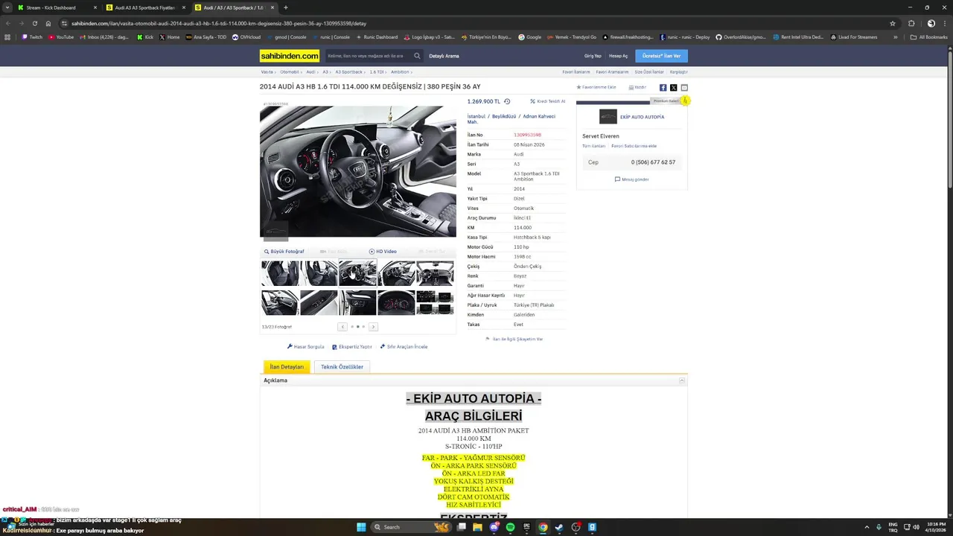Click Ambition breadcrumb
The width and height of the screenshot is (953, 536).
tap(400, 72)
